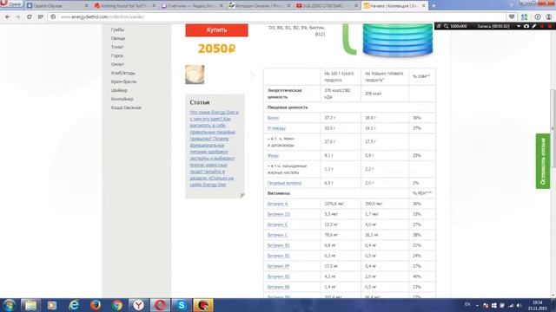Close the active Коллекция tab

(x=423, y=6)
